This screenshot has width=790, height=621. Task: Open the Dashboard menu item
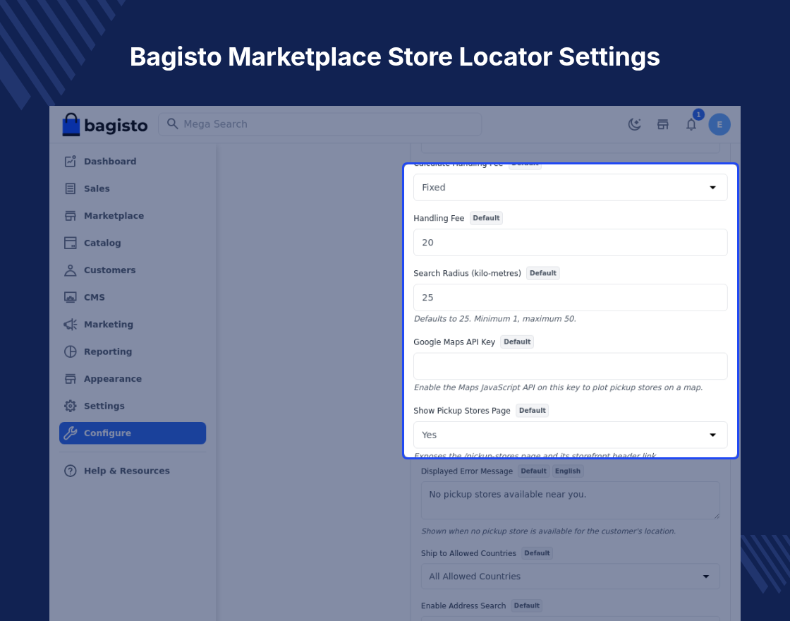[110, 162]
